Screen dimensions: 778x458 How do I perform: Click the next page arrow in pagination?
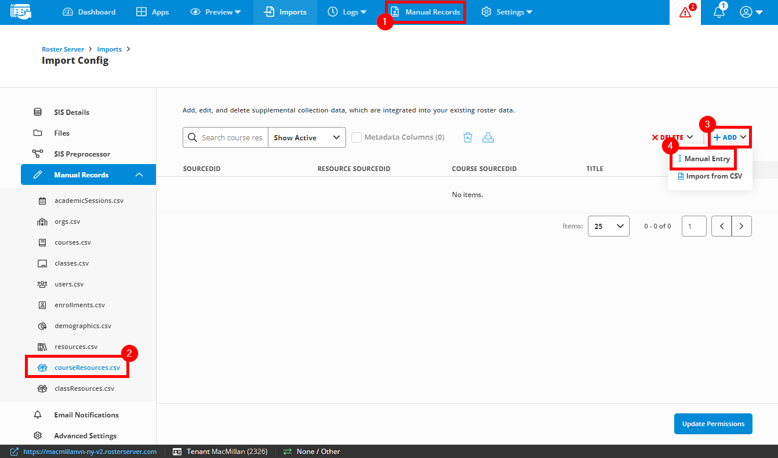coord(741,226)
